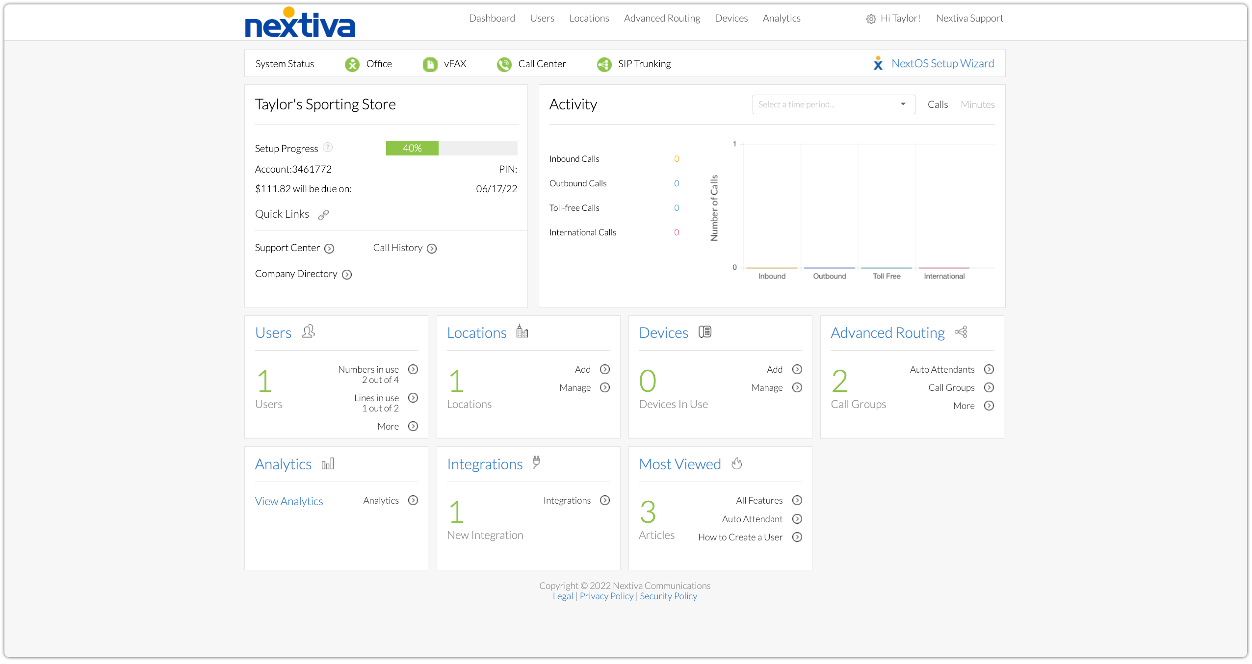
Task: Open the Select a time period dropdown
Action: (x=834, y=104)
